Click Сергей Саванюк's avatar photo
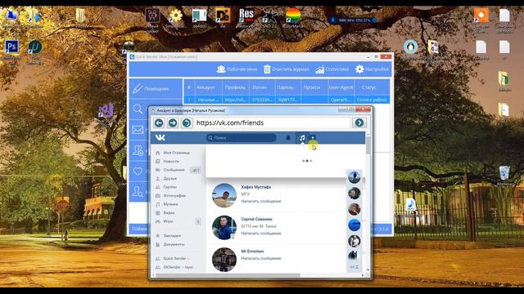Viewport: 524px width, 294px height. (224, 228)
